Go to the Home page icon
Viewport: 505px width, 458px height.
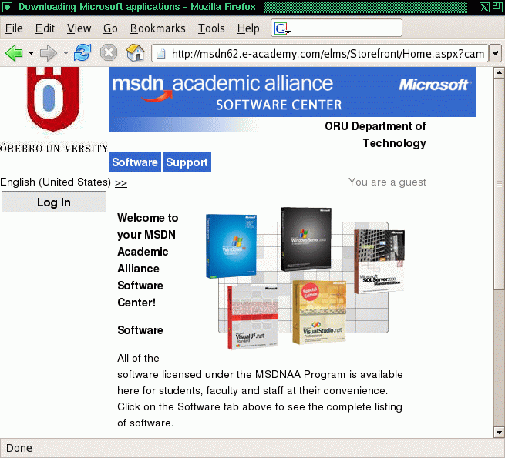135,53
